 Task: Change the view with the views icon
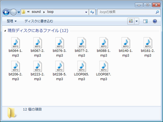(131, 21)
